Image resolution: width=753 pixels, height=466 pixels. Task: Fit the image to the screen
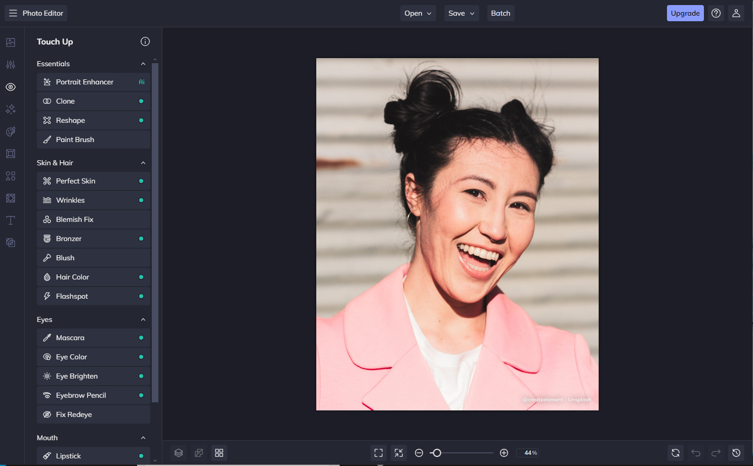coord(378,453)
